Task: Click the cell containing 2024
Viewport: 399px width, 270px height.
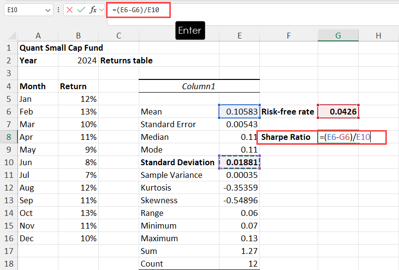Action: [78, 60]
